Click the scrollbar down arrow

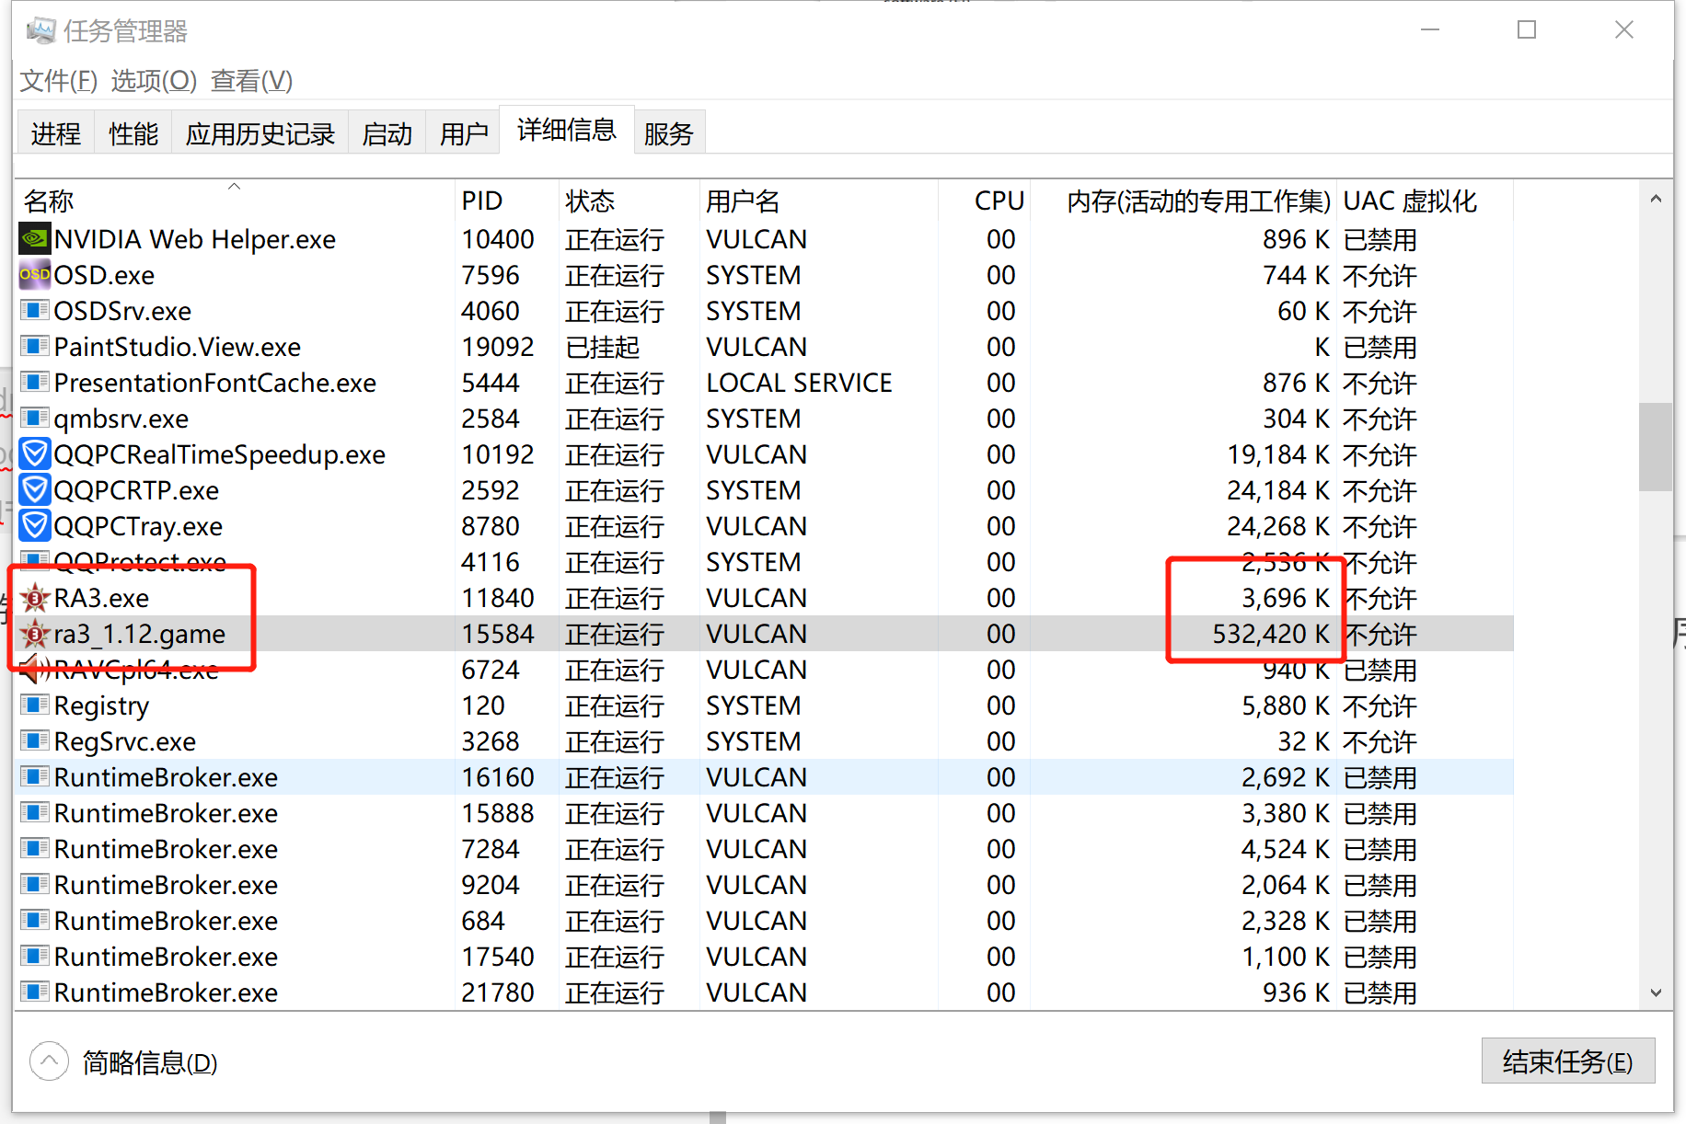point(1656,993)
